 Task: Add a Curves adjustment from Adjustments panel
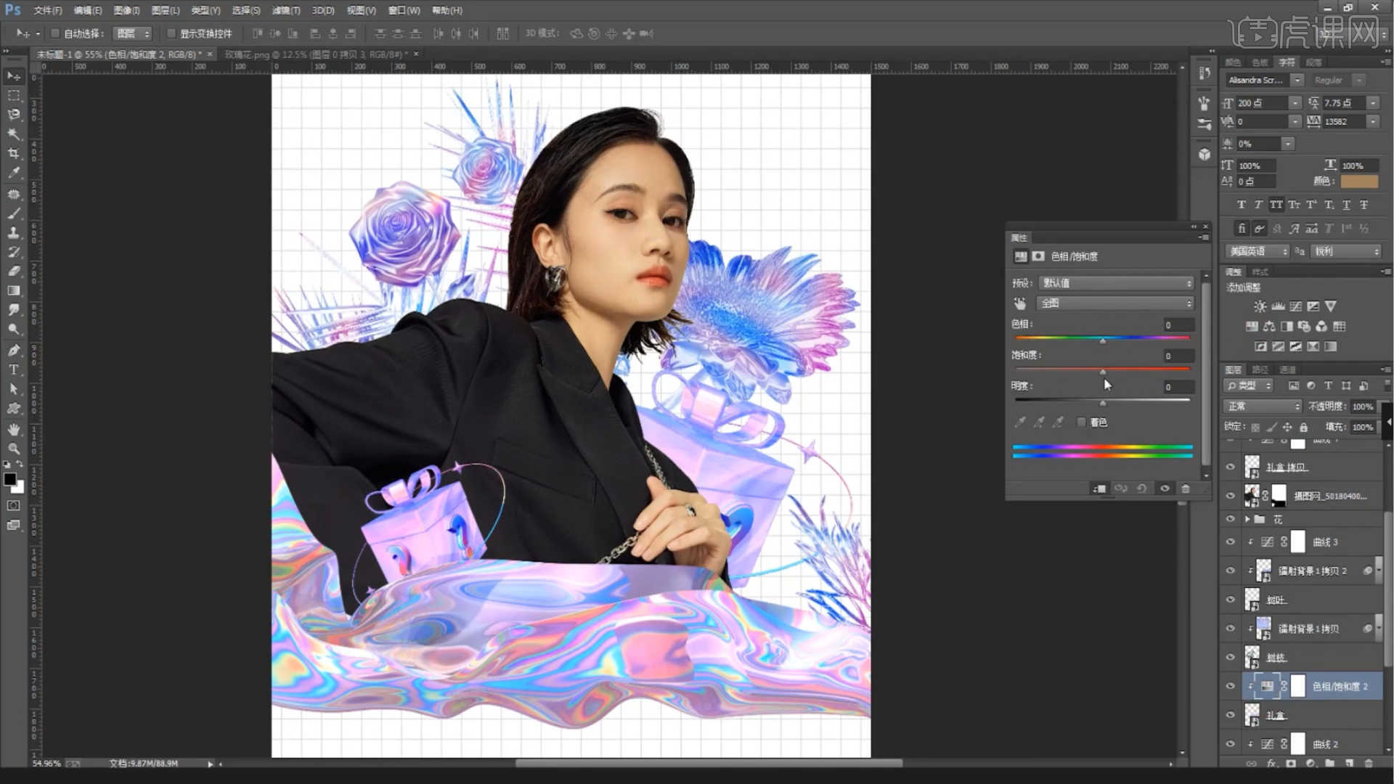(x=1295, y=306)
